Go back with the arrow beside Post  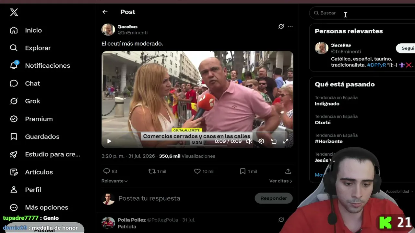pyautogui.click(x=105, y=12)
